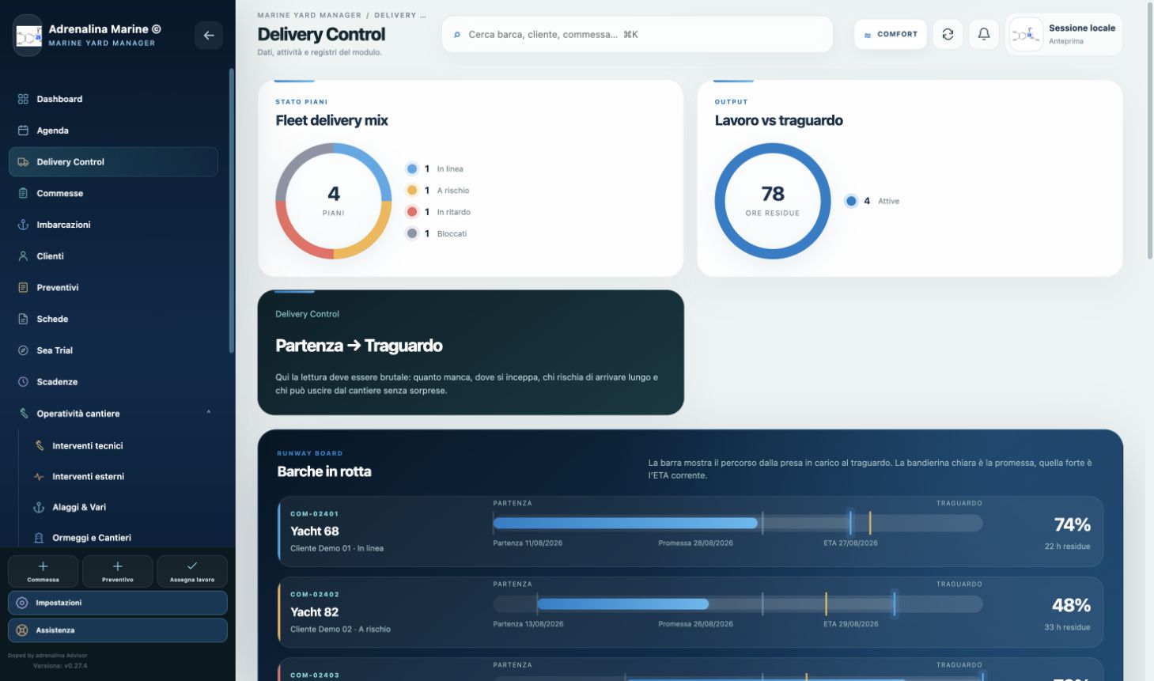Open Interventi tecnici submenu item
The height and width of the screenshot is (681, 1154).
click(x=121, y=445)
